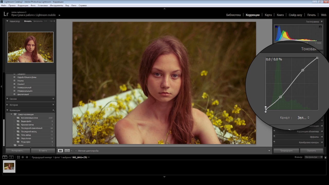Toggle the Калибровка камеры panel switch
Viewport: 329px width, 185px height.
tap(274, 142)
